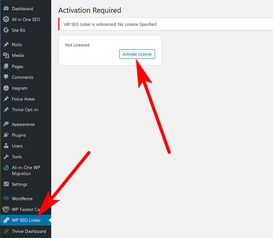Click the Plugins plug icon

pyautogui.click(x=6, y=135)
